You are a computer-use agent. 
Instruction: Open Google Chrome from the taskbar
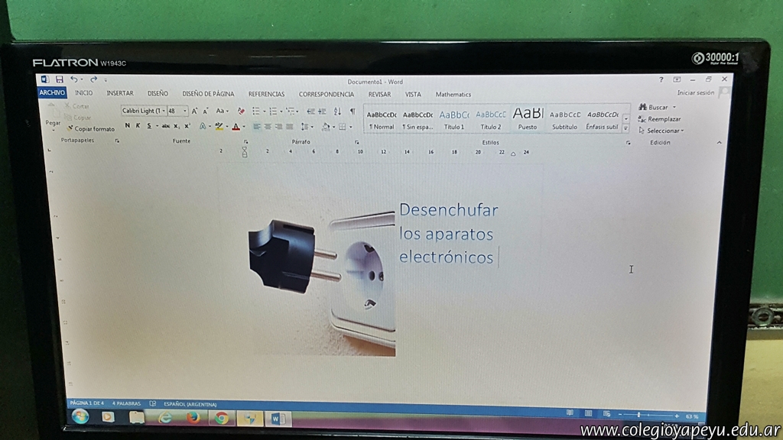(x=222, y=417)
